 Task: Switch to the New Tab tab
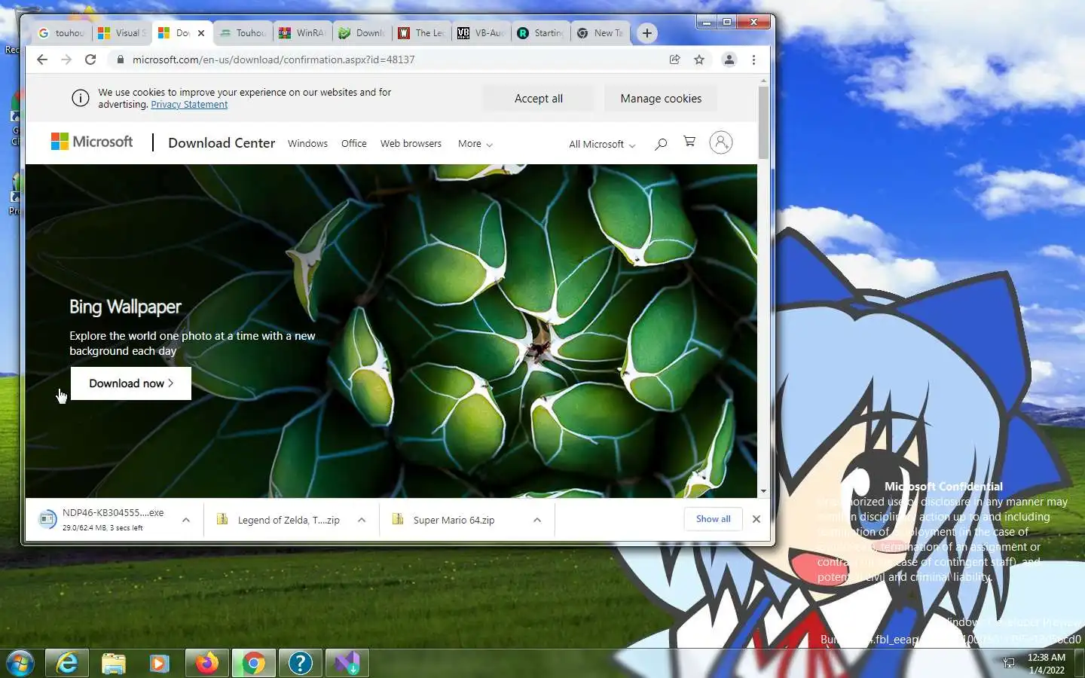[x=601, y=33]
